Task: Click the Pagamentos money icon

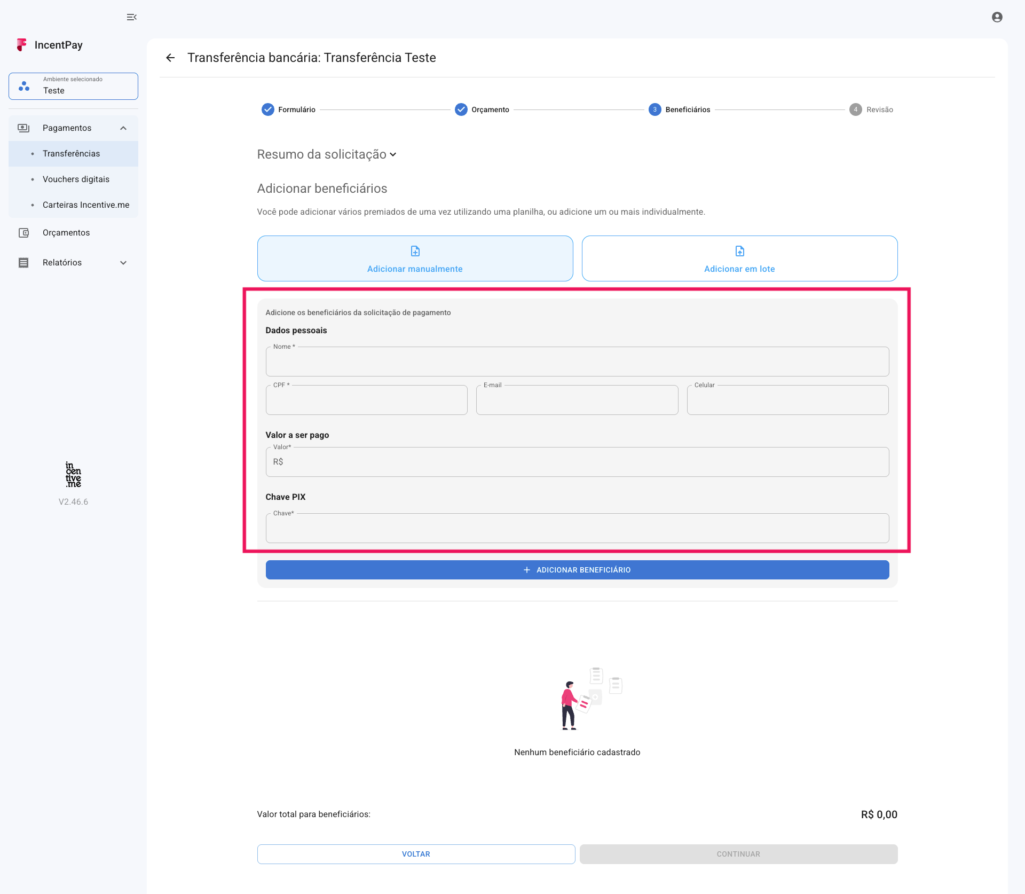Action: pyautogui.click(x=23, y=128)
